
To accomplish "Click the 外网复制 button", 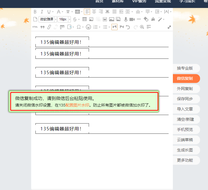I will pyautogui.click(x=186, y=89).
